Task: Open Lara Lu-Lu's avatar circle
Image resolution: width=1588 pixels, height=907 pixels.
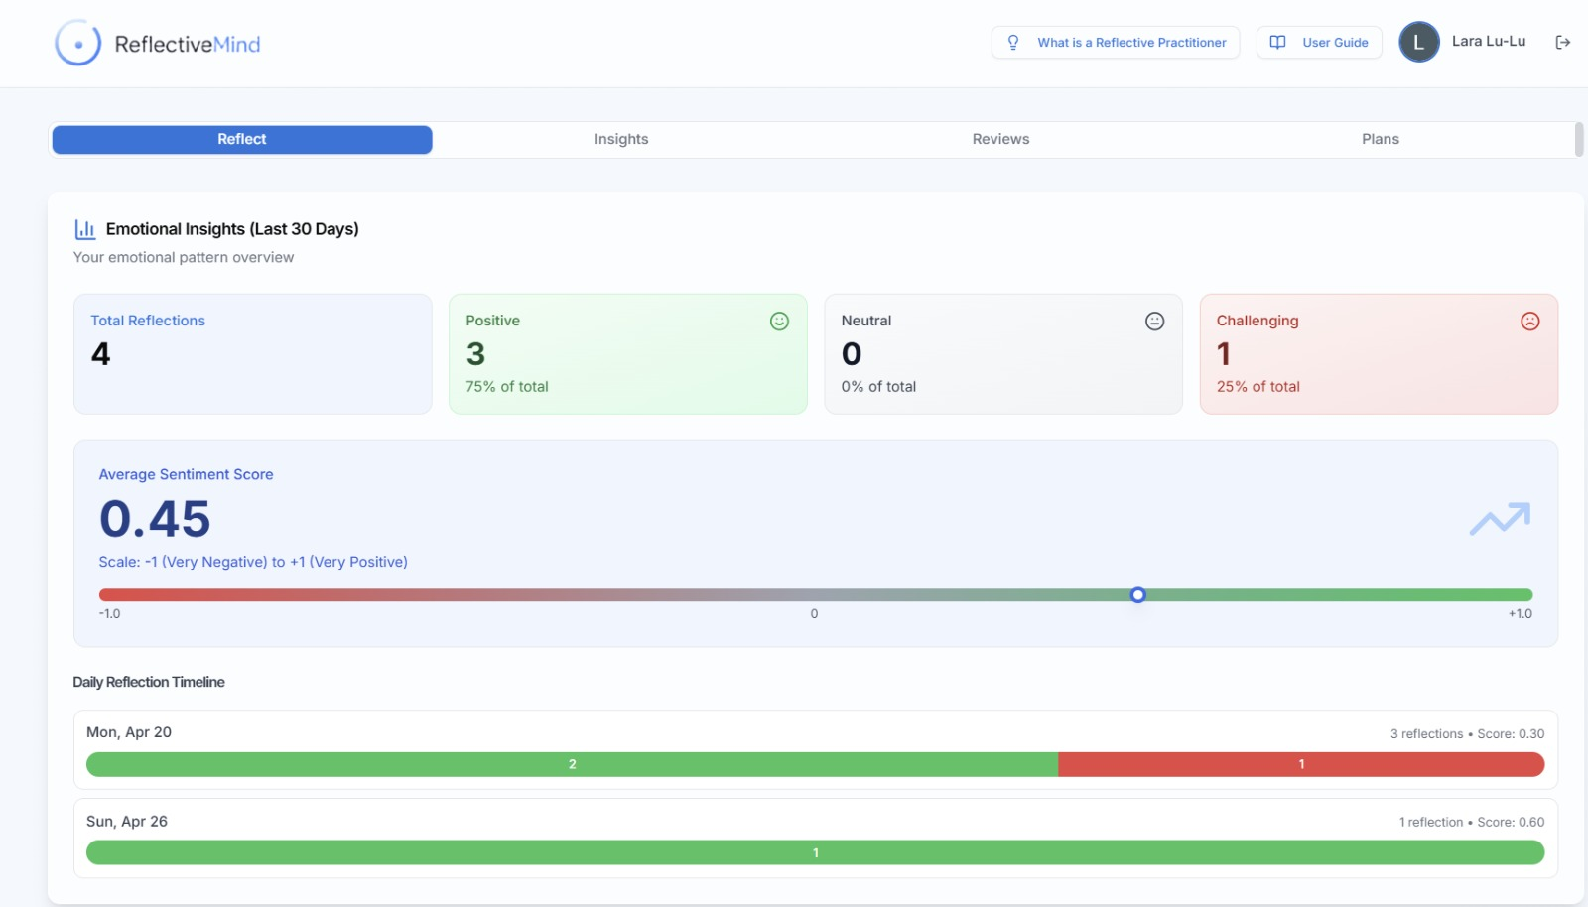Action: point(1418,42)
